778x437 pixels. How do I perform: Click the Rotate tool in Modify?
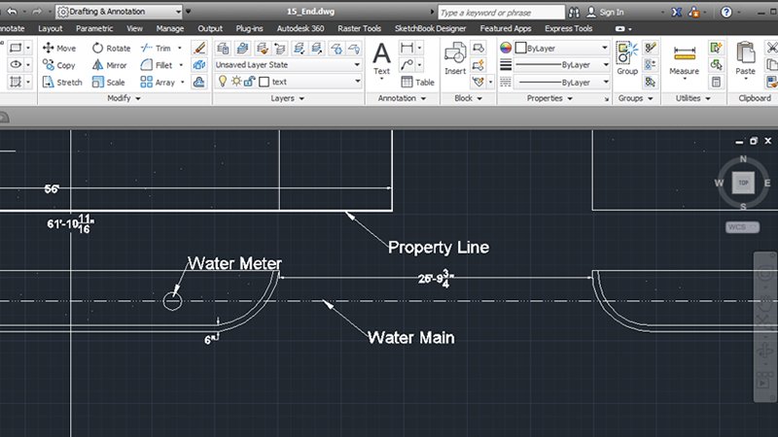click(x=111, y=48)
